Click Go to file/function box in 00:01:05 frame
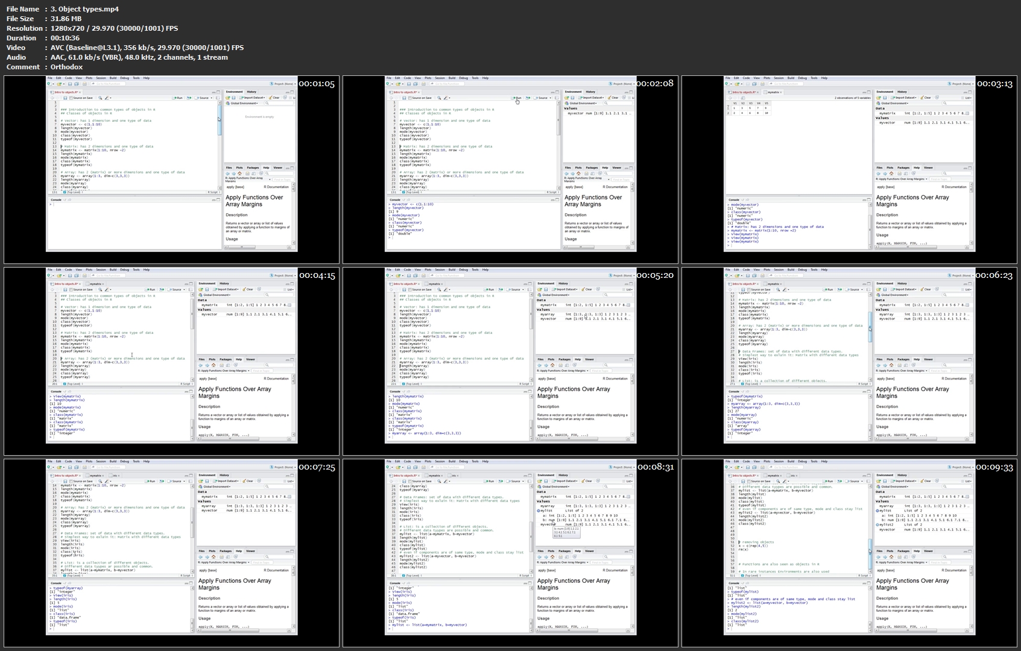 click(x=108, y=84)
